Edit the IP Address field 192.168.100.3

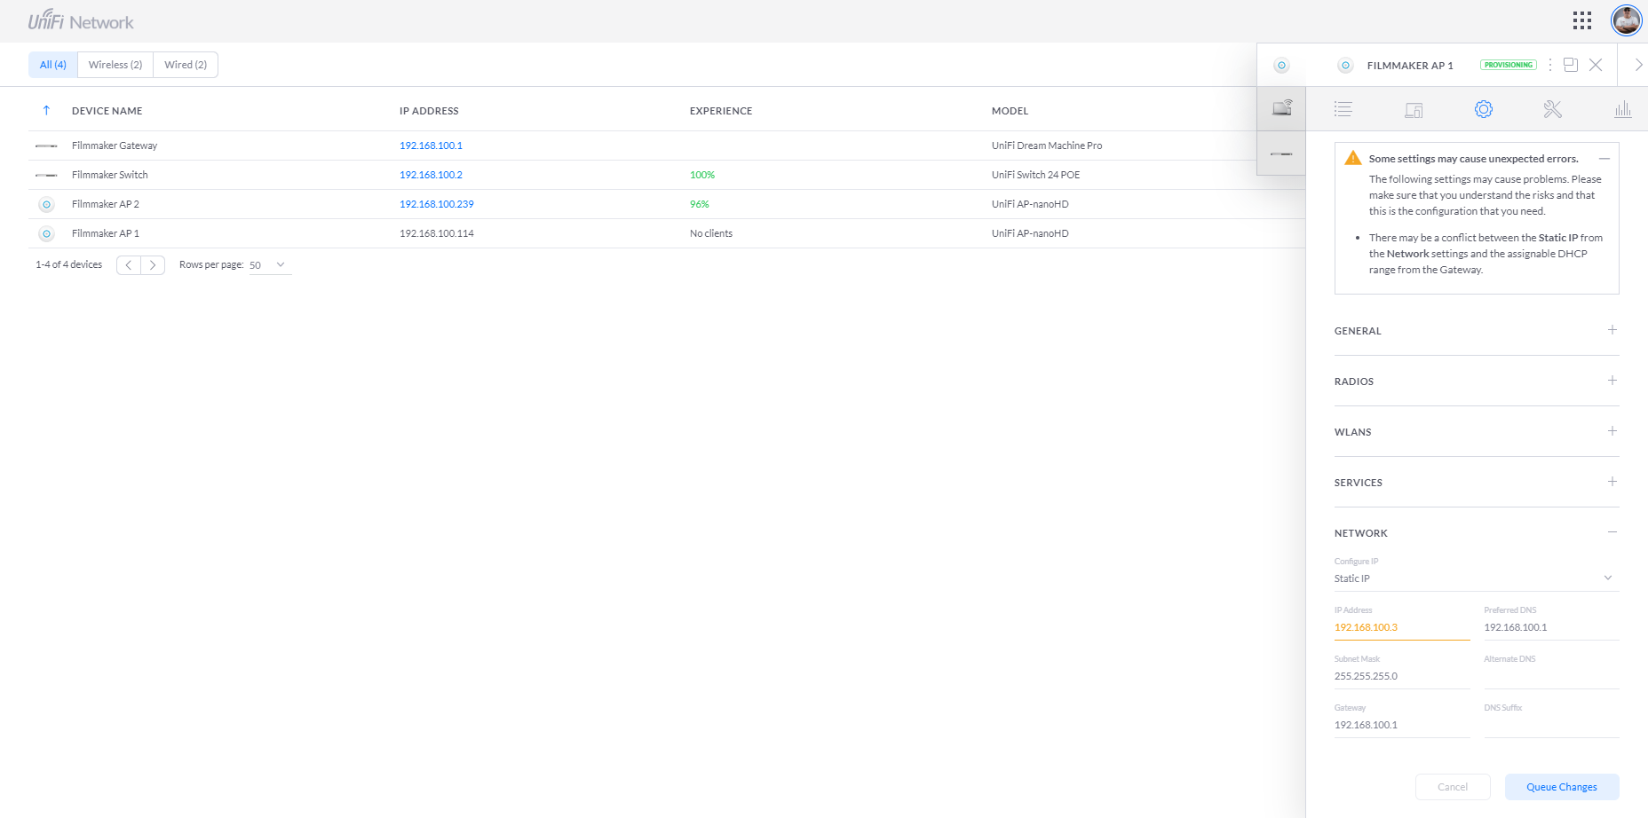pyautogui.click(x=1402, y=627)
